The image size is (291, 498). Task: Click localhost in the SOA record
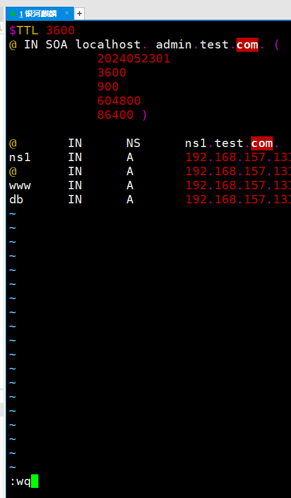pos(108,45)
